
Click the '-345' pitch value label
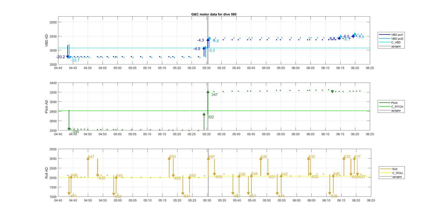75,132
